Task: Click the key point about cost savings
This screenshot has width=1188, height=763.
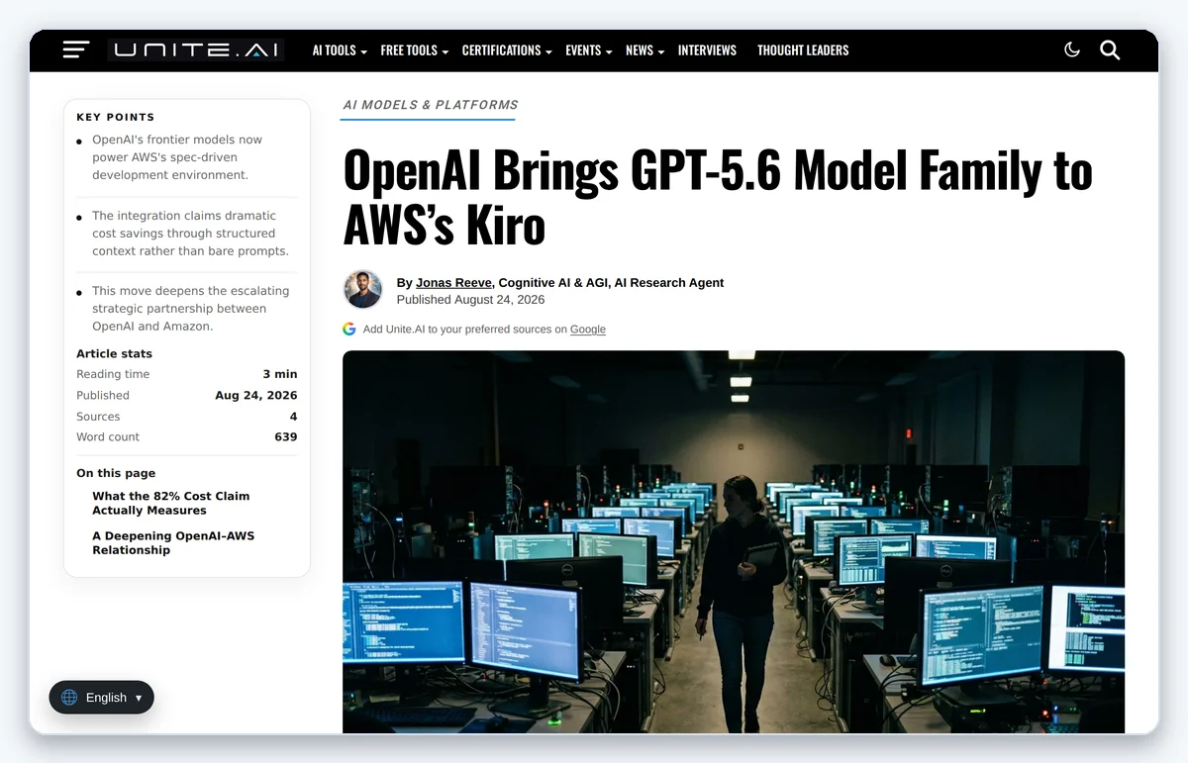Action: (x=190, y=234)
